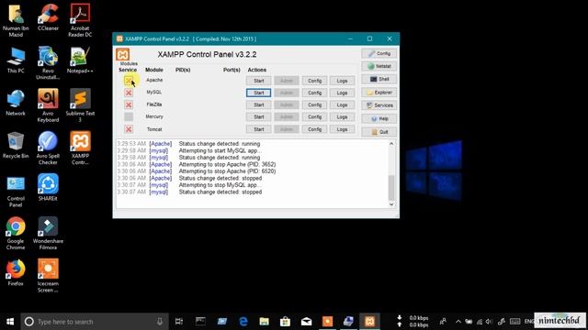
Task: Click the XAMPP taskbar button
Action: point(369,322)
